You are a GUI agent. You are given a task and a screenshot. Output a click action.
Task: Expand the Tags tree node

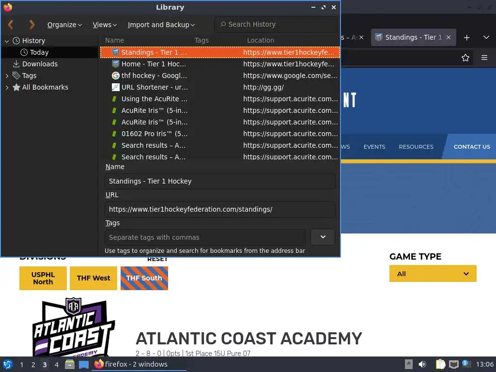coord(7,76)
